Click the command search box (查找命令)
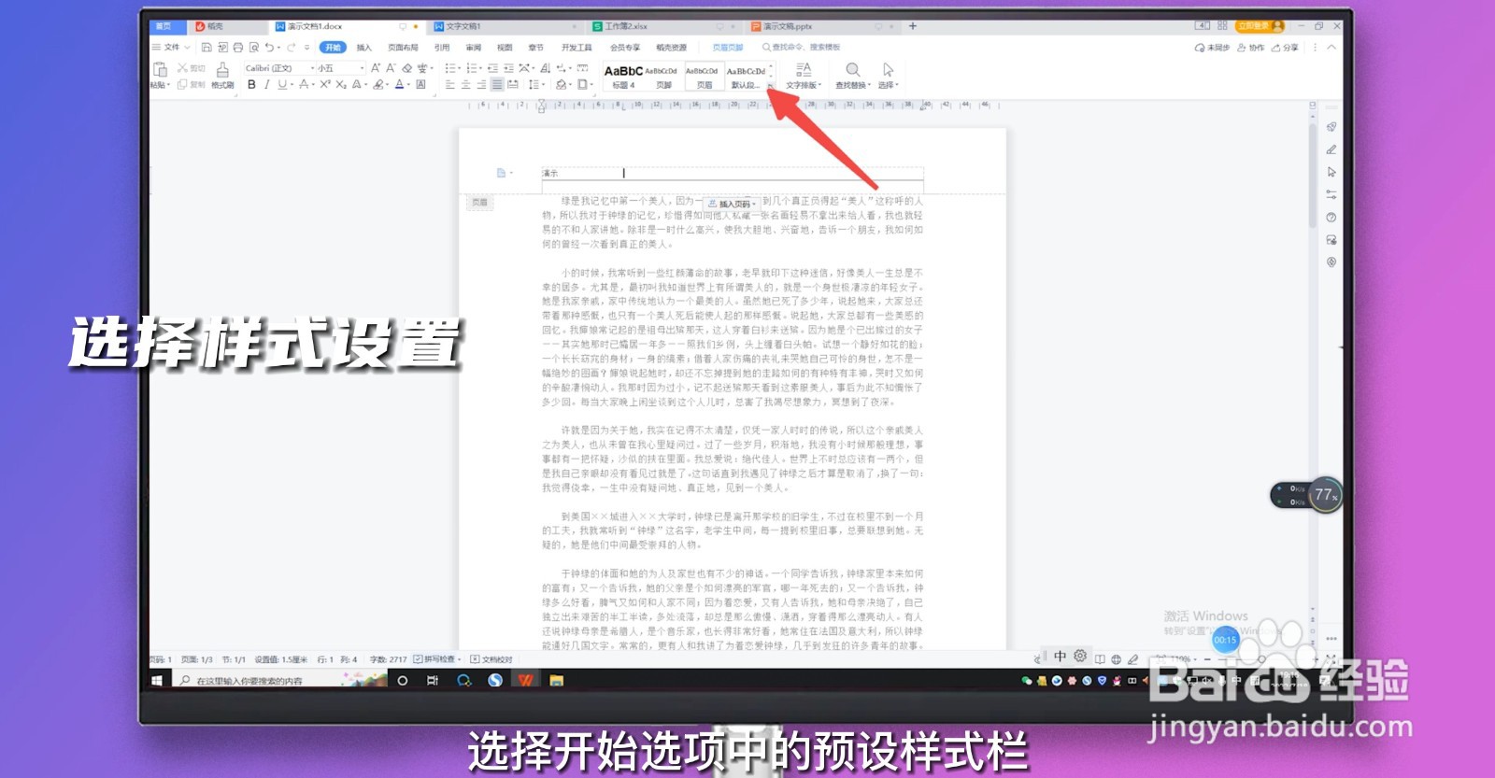This screenshot has width=1495, height=778. click(x=801, y=47)
